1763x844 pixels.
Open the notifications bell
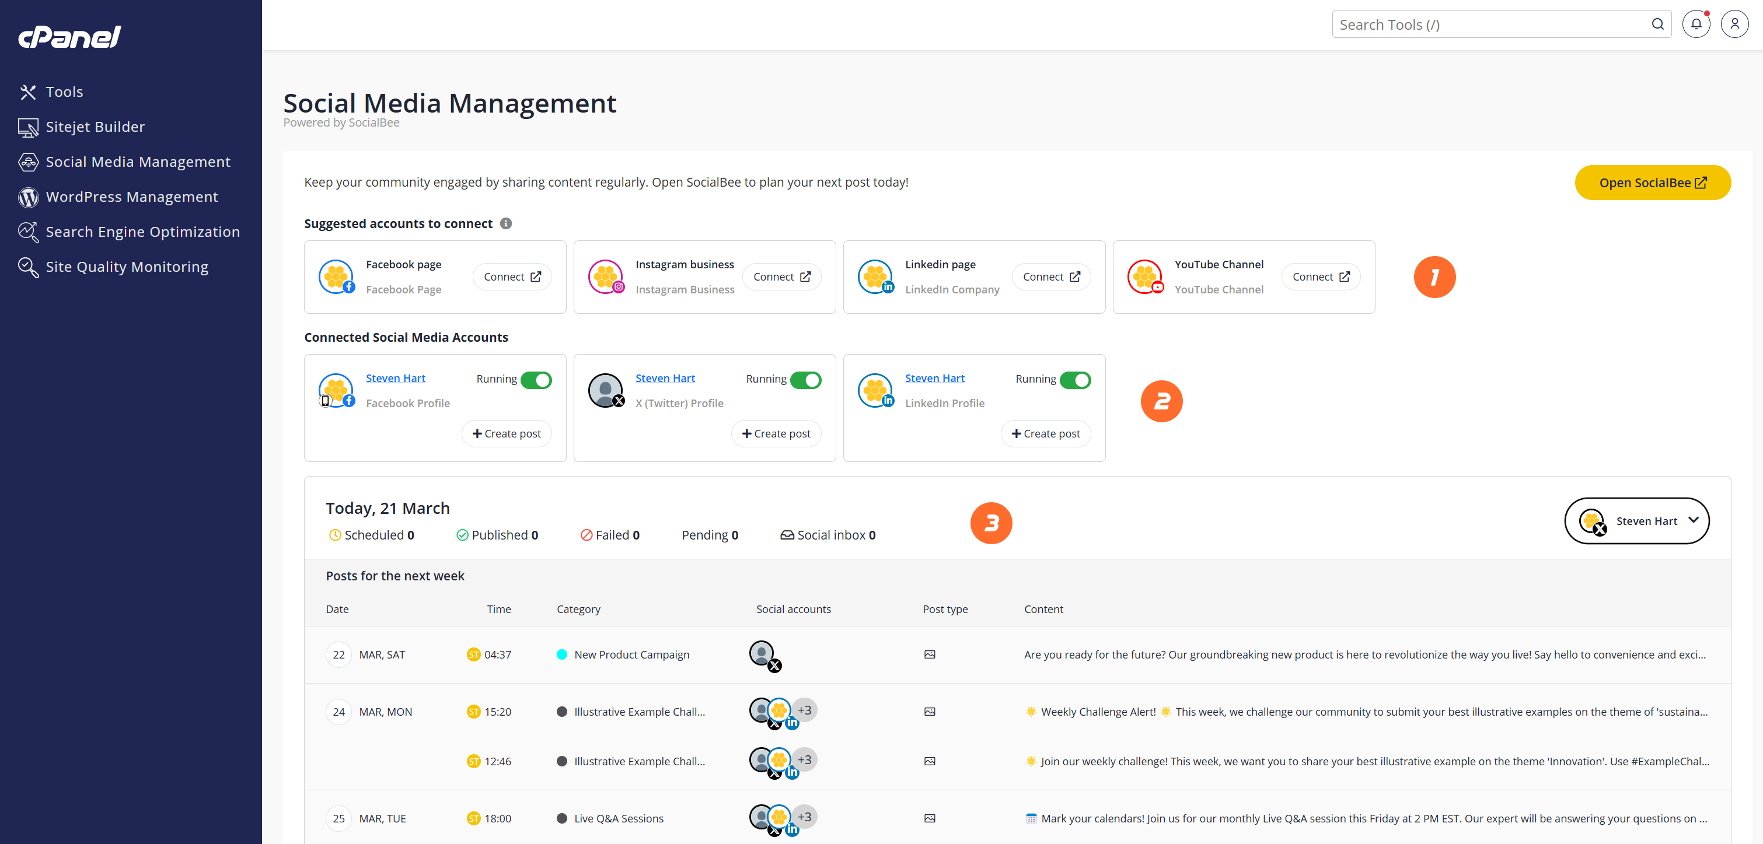[x=1696, y=23]
